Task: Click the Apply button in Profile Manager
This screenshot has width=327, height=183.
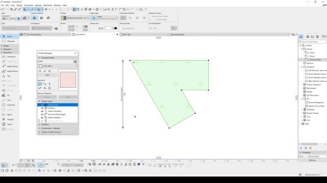Action: [68, 97]
